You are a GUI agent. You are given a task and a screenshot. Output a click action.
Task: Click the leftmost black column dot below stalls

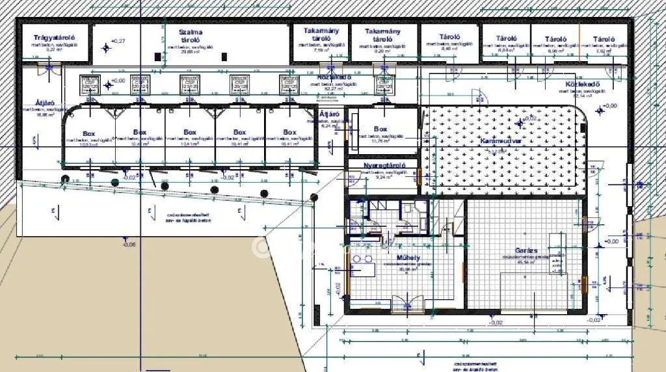coord(65,178)
